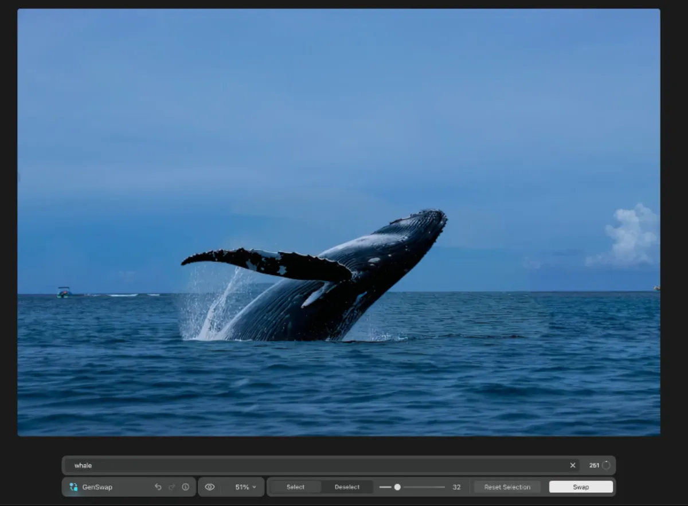Screen dimensions: 688x506
Task: Click the colored GenSwap logo icon
Action: pos(72,487)
